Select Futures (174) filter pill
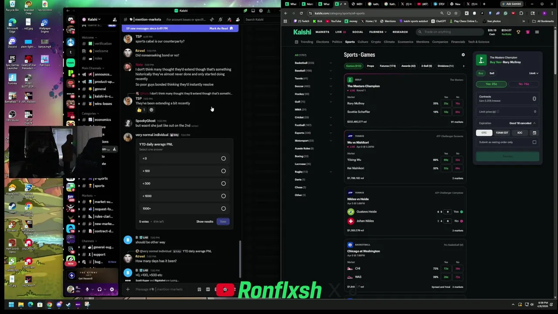 click(x=388, y=66)
